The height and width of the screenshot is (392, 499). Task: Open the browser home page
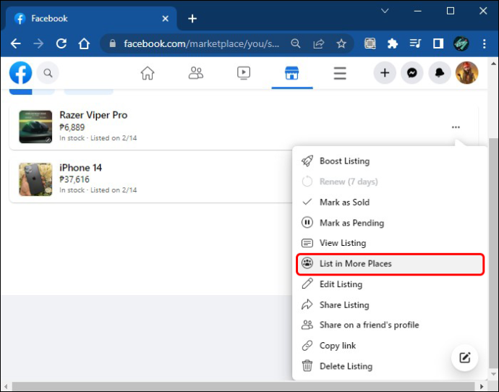pos(84,43)
